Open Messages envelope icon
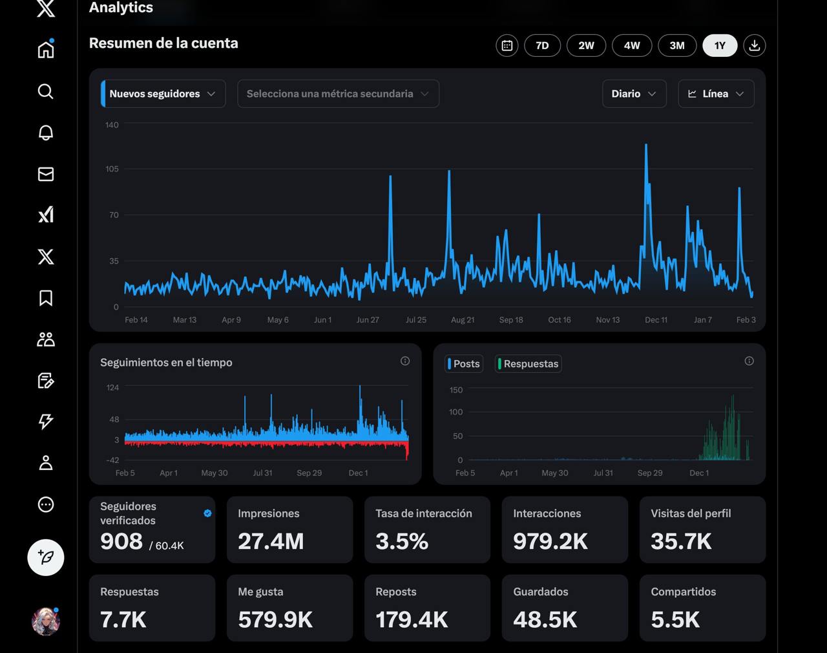This screenshot has height=653, width=827. [x=46, y=174]
